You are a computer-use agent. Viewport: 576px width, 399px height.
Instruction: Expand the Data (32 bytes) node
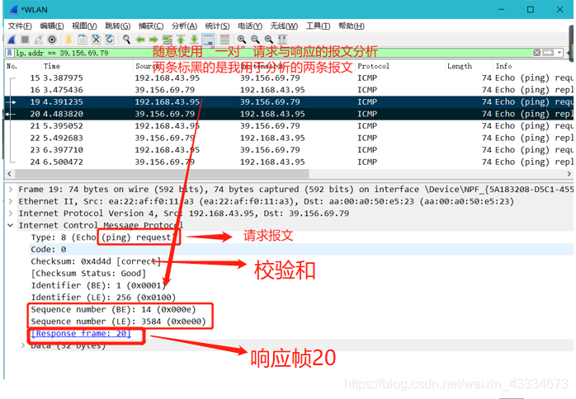pyautogui.click(x=23, y=345)
